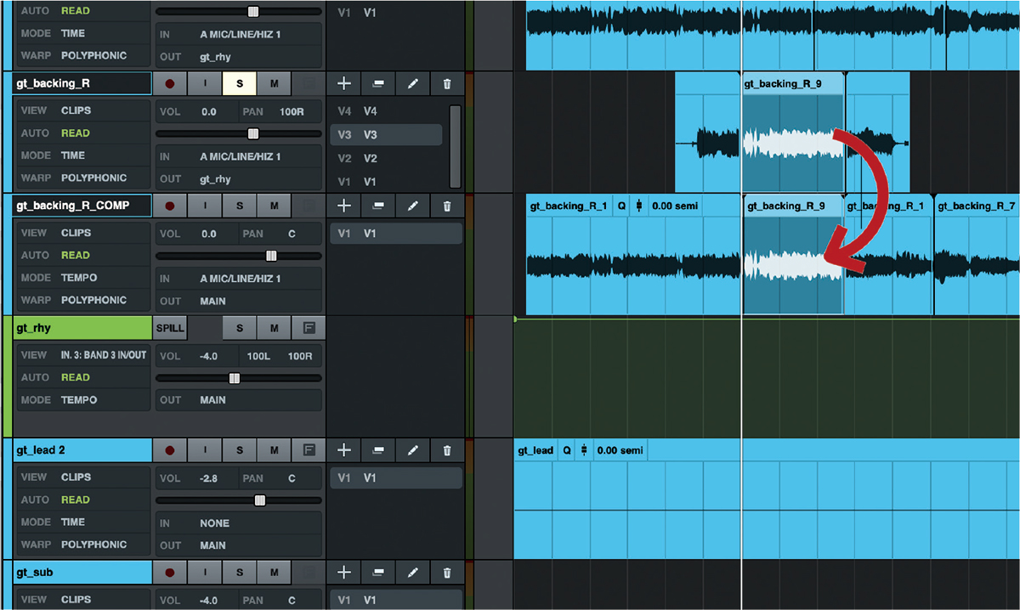Click the duplicate version icon on gt_sub
Image resolution: width=1020 pixels, height=610 pixels.
(378, 573)
